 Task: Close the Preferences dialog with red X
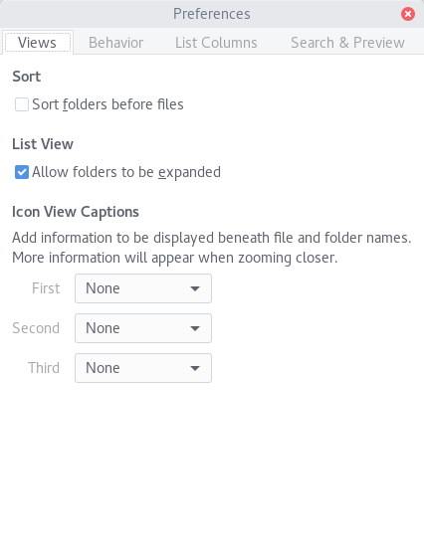coord(408,14)
